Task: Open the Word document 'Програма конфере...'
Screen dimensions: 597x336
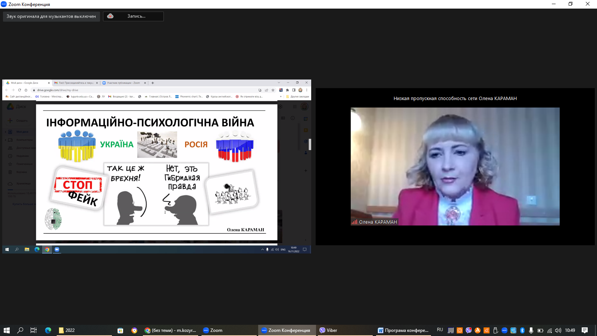Action: 403,330
